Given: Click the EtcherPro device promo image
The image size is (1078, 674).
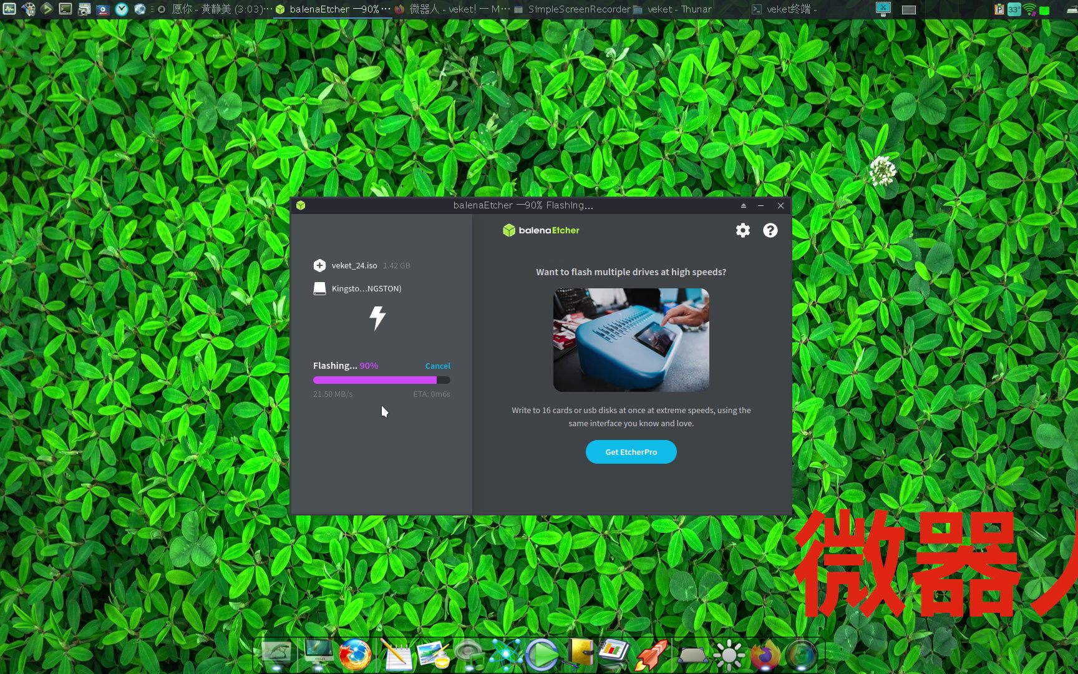Looking at the screenshot, I should pos(631,340).
